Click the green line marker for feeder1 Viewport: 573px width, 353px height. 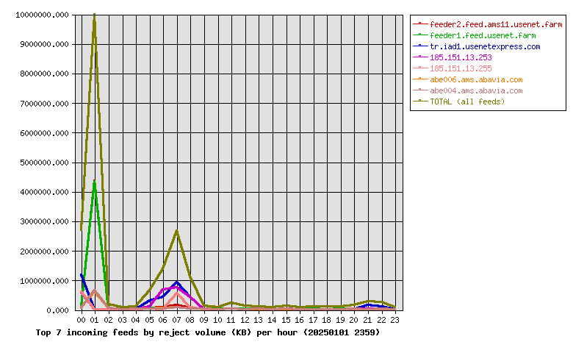click(x=420, y=35)
